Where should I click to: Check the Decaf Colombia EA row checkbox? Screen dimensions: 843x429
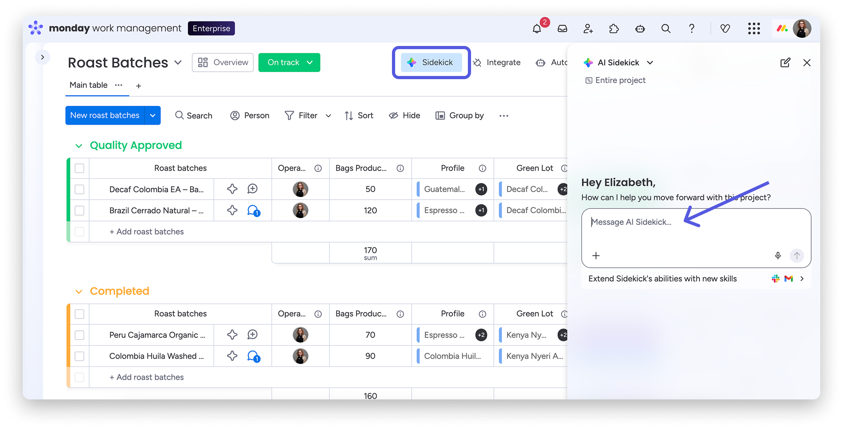click(80, 189)
